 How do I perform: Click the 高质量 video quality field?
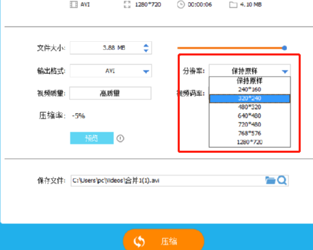110,93
